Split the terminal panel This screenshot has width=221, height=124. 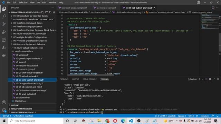pyautogui.click(x=206, y=79)
